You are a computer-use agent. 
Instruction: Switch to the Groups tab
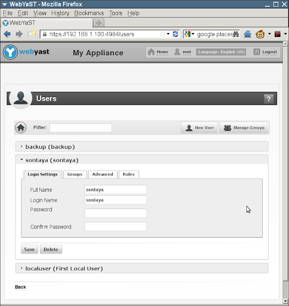pos(75,174)
